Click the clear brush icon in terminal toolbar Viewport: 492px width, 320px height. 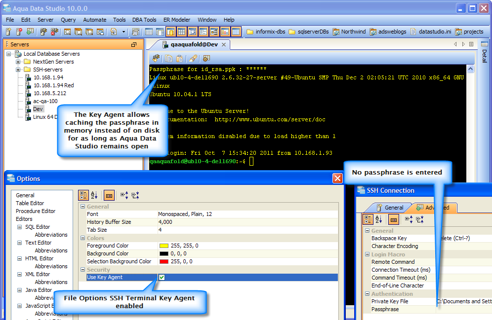(193, 58)
